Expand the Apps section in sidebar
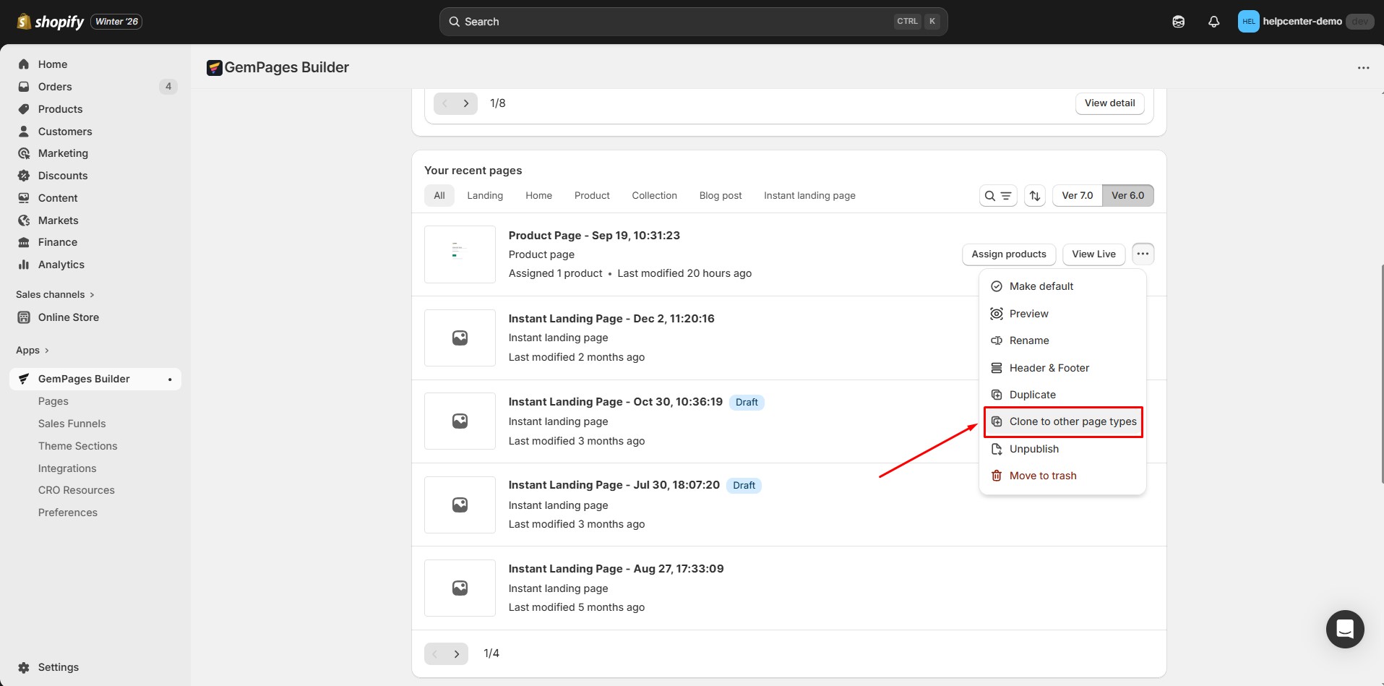The width and height of the screenshot is (1384, 686). [x=33, y=351]
